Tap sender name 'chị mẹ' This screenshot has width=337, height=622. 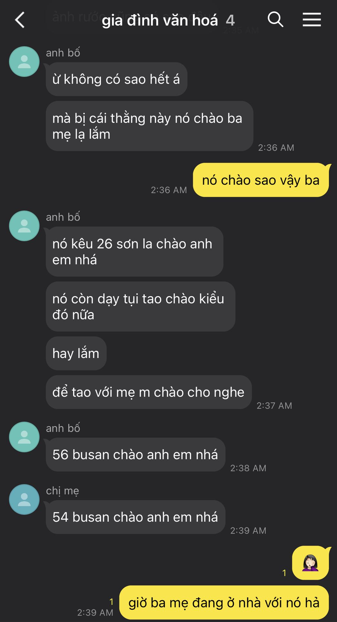(62, 491)
